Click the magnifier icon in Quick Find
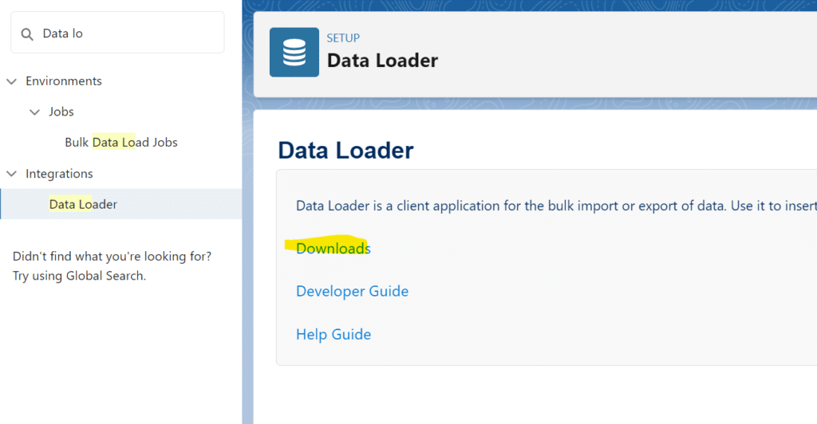This screenshot has height=424, width=817. click(x=27, y=33)
